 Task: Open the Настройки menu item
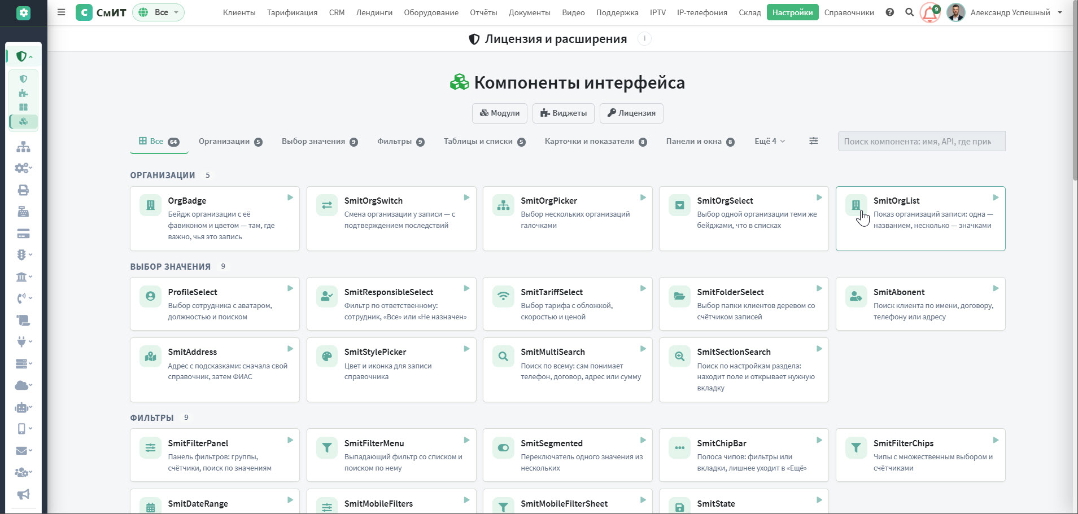tap(792, 12)
